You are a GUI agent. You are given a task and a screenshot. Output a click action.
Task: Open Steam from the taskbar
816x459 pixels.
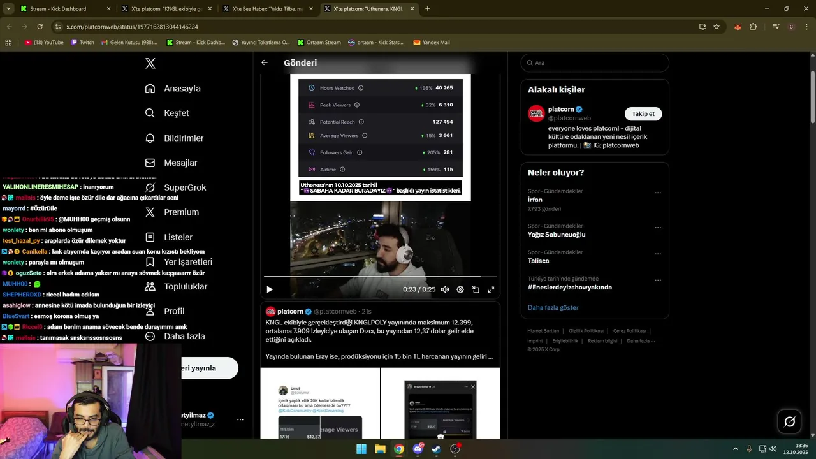[436, 449]
